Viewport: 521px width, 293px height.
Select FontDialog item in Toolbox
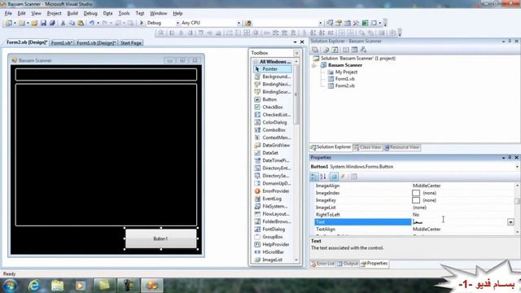[x=273, y=230]
